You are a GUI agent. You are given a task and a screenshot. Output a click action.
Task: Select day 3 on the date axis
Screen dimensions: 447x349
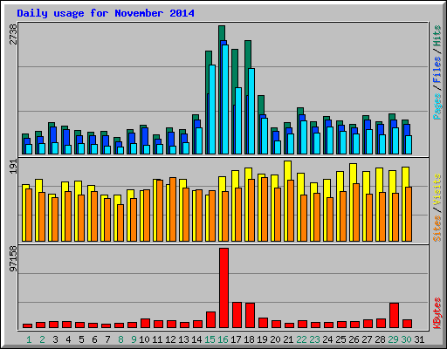point(55,339)
